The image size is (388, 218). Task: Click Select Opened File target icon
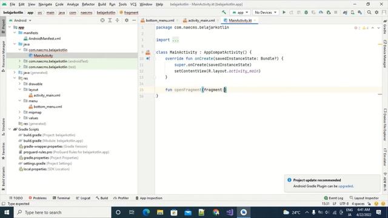[x=102, y=20]
